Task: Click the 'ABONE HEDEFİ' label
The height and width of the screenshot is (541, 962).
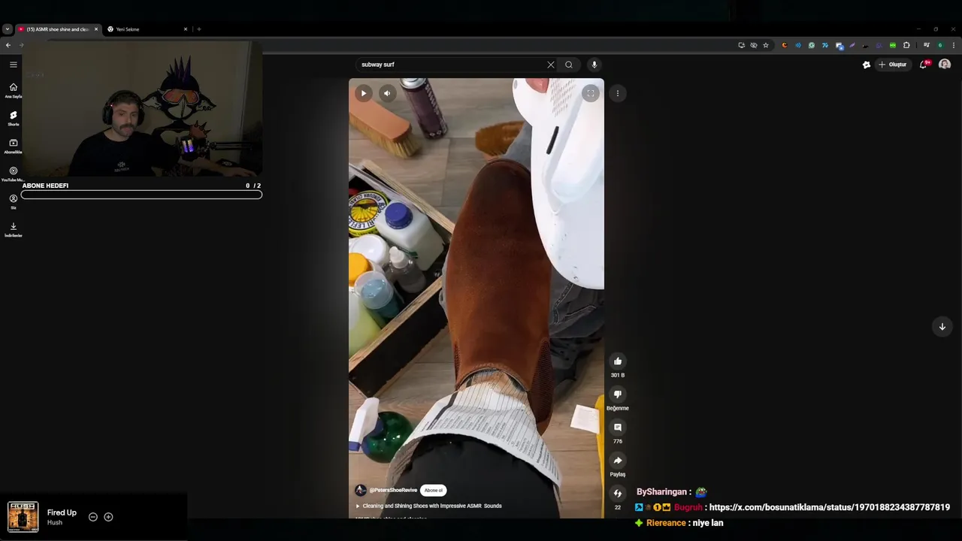Action: [45, 186]
